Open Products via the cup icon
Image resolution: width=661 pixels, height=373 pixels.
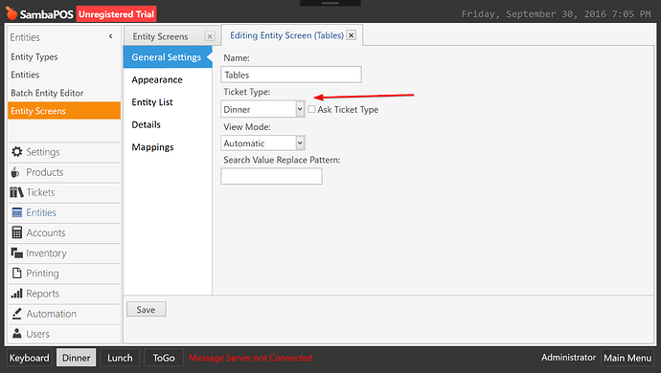pyautogui.click(x=15, y=172)
